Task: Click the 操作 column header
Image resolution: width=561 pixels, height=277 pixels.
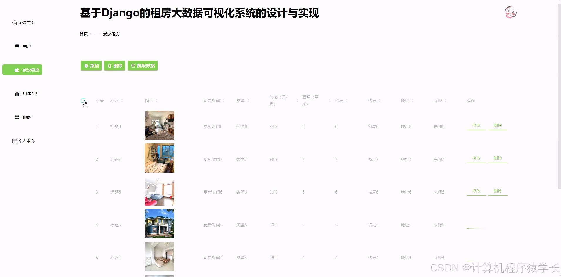Action: point(471,100)
